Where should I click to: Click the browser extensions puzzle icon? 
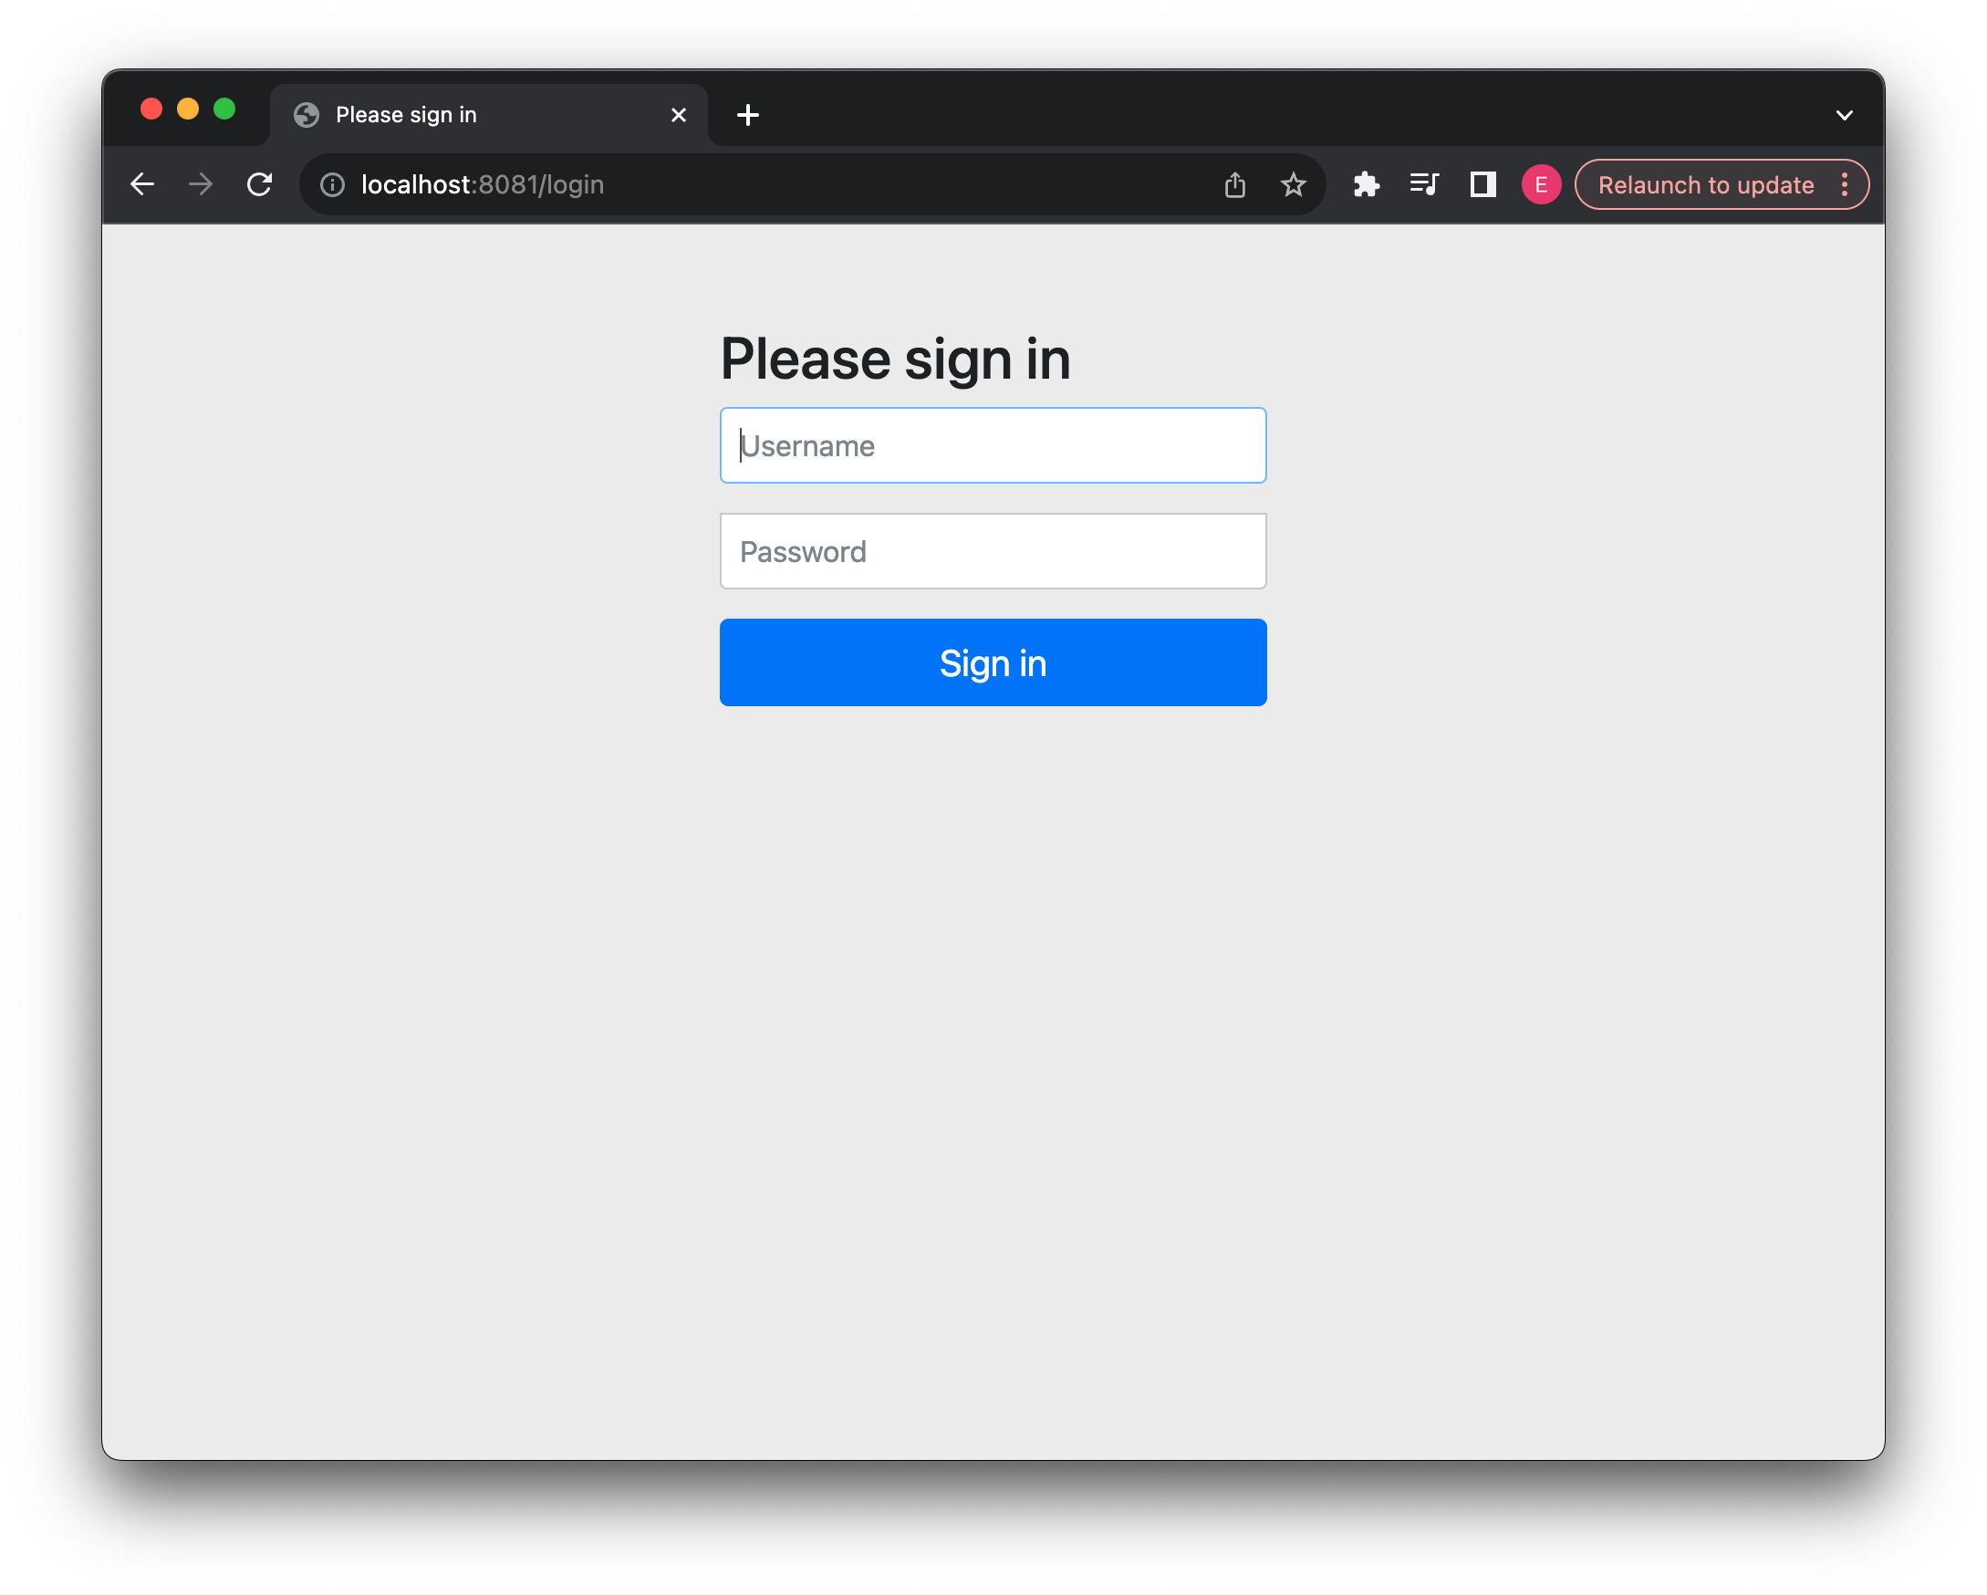click(1367, 184)
